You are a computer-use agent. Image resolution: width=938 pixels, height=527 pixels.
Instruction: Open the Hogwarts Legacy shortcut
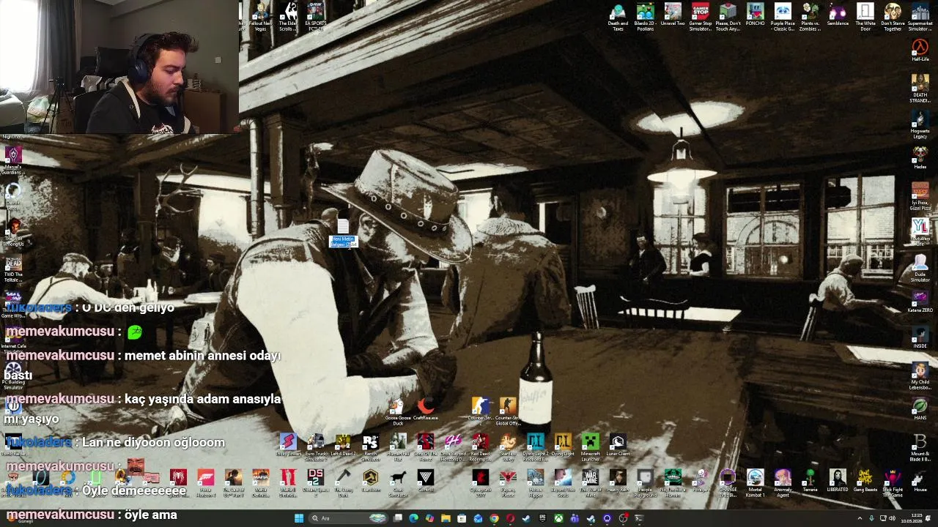coord(920,124)
